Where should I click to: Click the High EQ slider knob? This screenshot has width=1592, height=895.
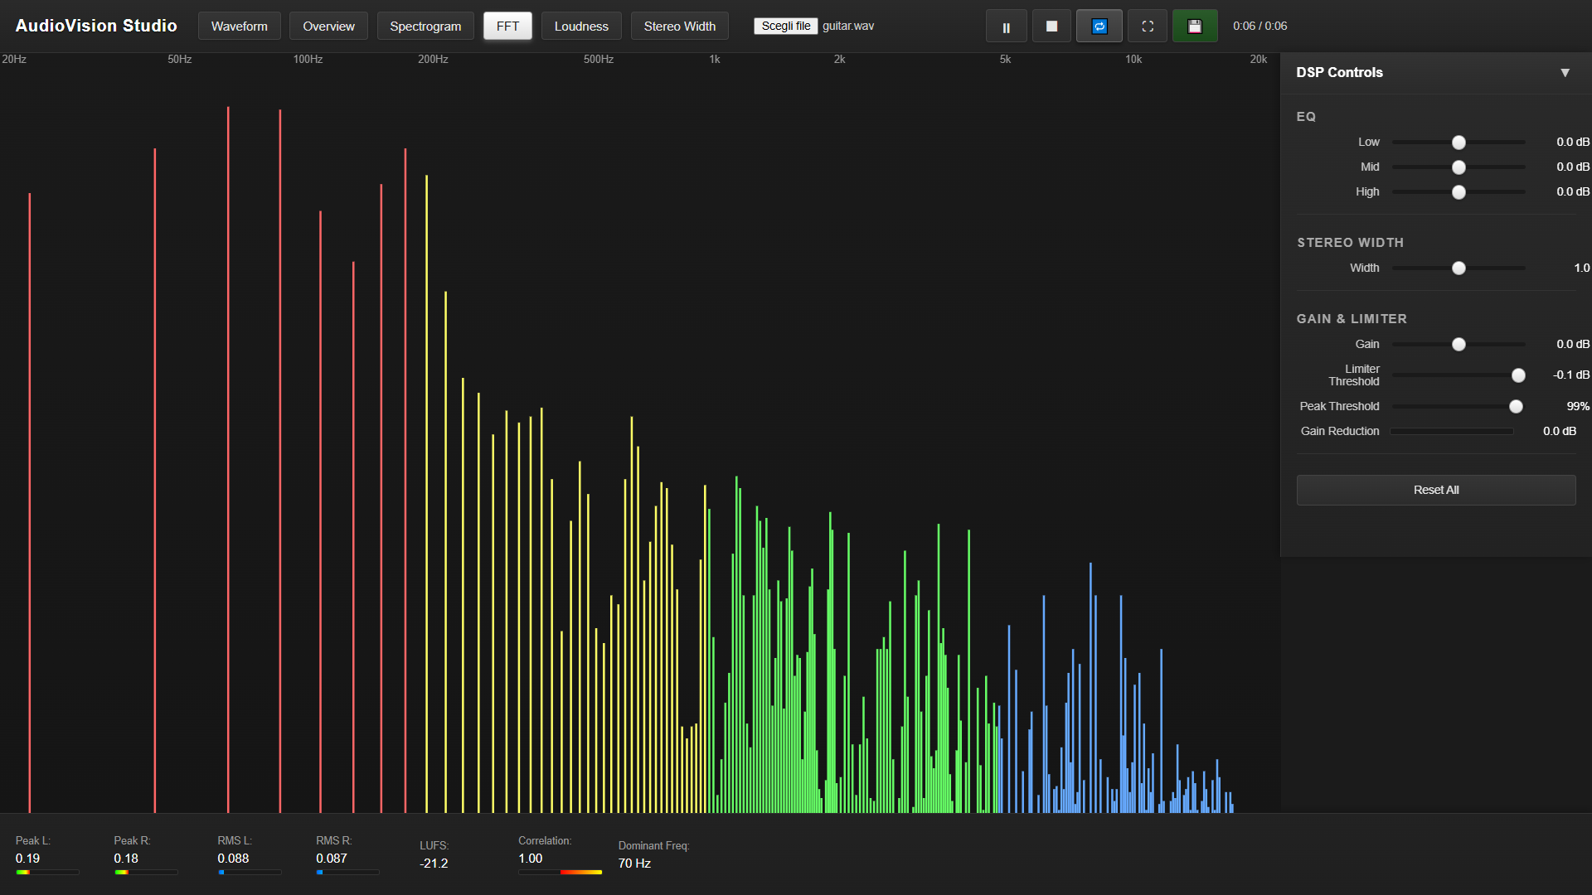(x=1459, y=192)
